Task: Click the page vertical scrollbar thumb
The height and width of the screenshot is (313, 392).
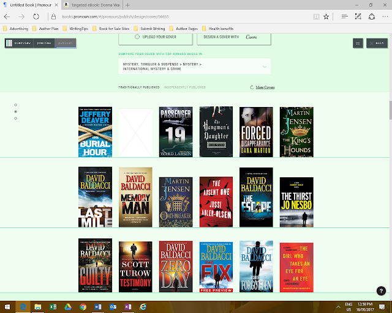Action: [x=390, y=110]
